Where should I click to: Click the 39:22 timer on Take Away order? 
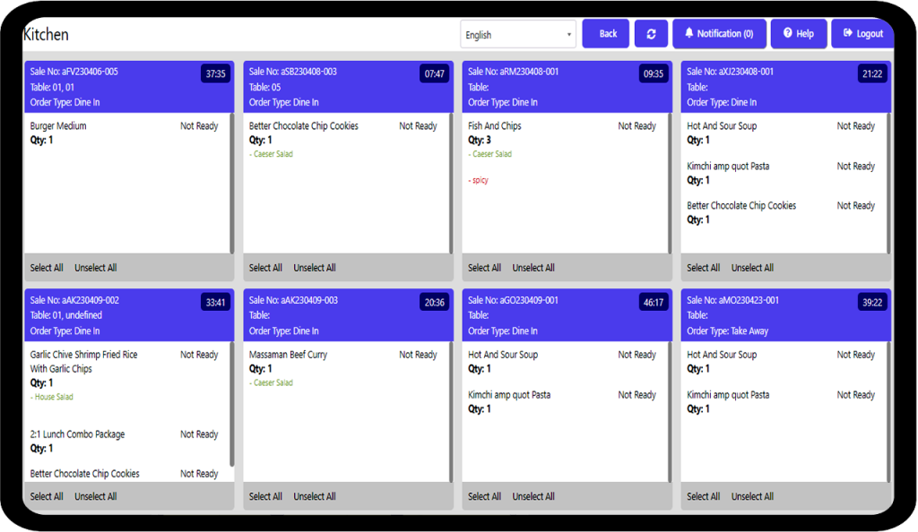pos(871,303)
